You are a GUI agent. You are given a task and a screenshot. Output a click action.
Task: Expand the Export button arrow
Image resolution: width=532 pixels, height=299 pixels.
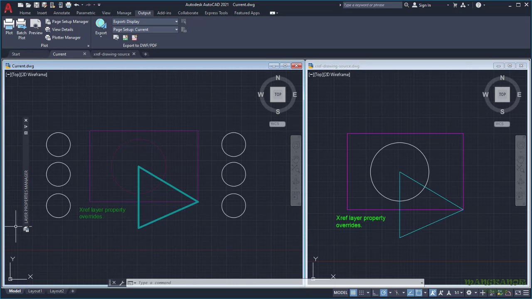pyautogui.click(x=101, y=37)
